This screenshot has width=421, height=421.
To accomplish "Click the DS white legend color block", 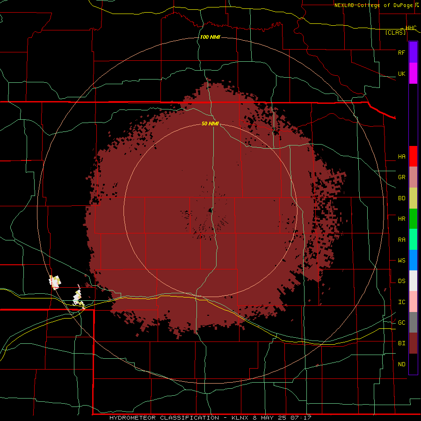I will tap(413, 281).
